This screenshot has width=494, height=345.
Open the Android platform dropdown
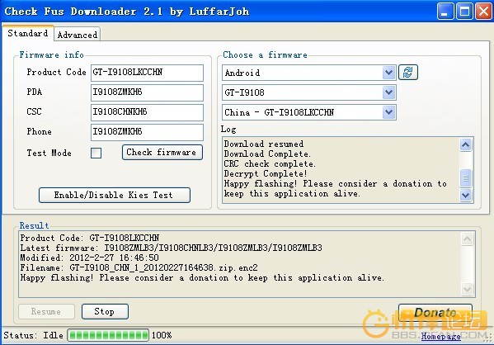pyautogui.click(x=308, y=73)
